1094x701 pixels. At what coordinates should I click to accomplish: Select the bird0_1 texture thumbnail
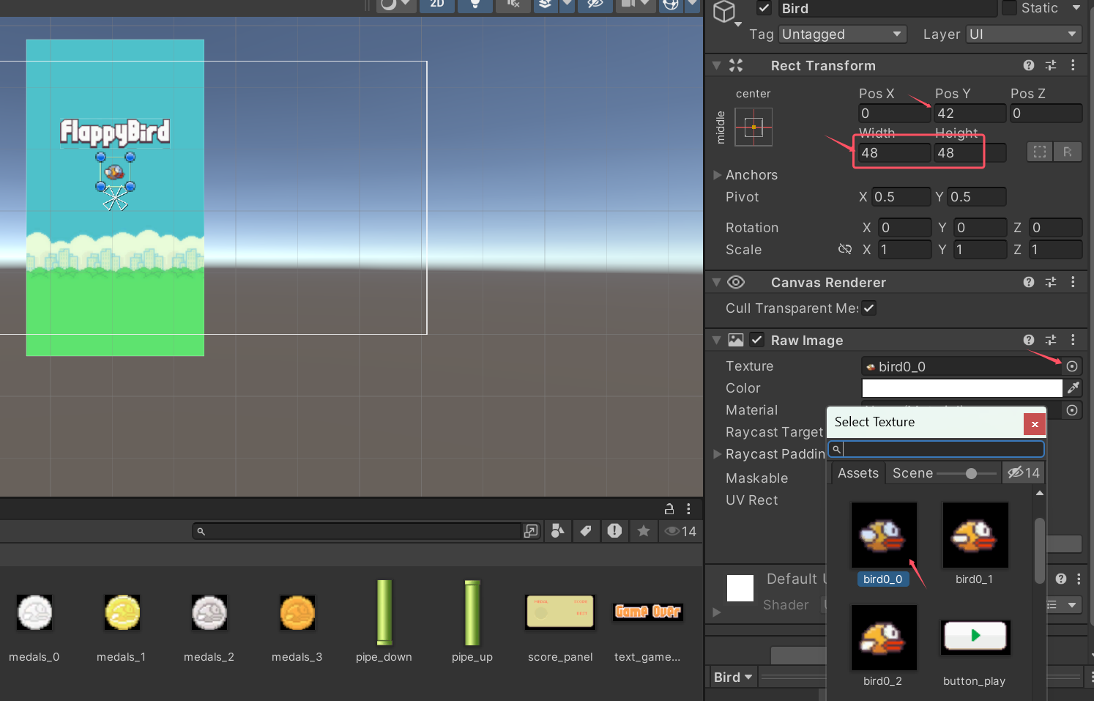click(975, 536)
